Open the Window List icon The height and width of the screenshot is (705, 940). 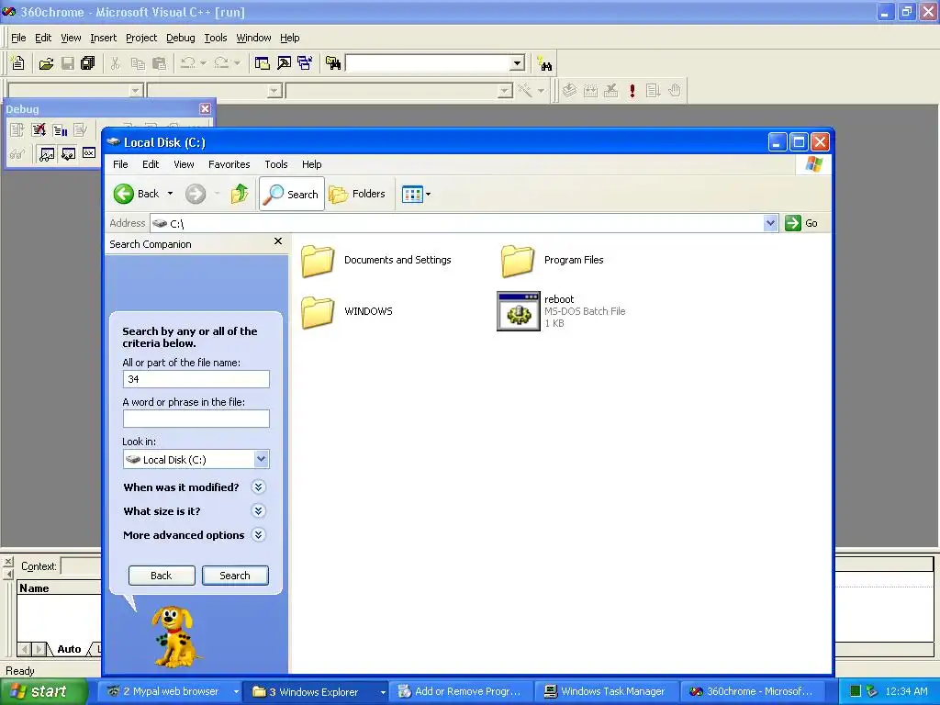(x=305, y=63)
